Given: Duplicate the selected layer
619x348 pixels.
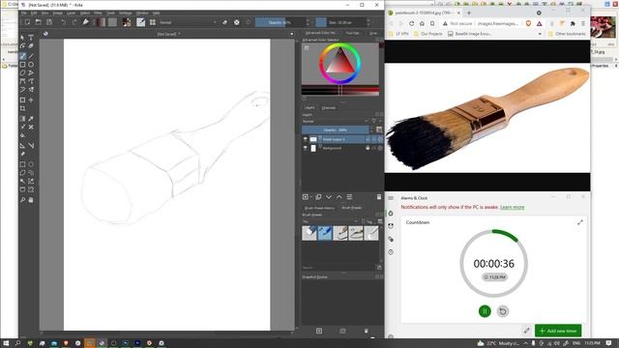Looking at the screenshot, I should [x=318, y=197].
